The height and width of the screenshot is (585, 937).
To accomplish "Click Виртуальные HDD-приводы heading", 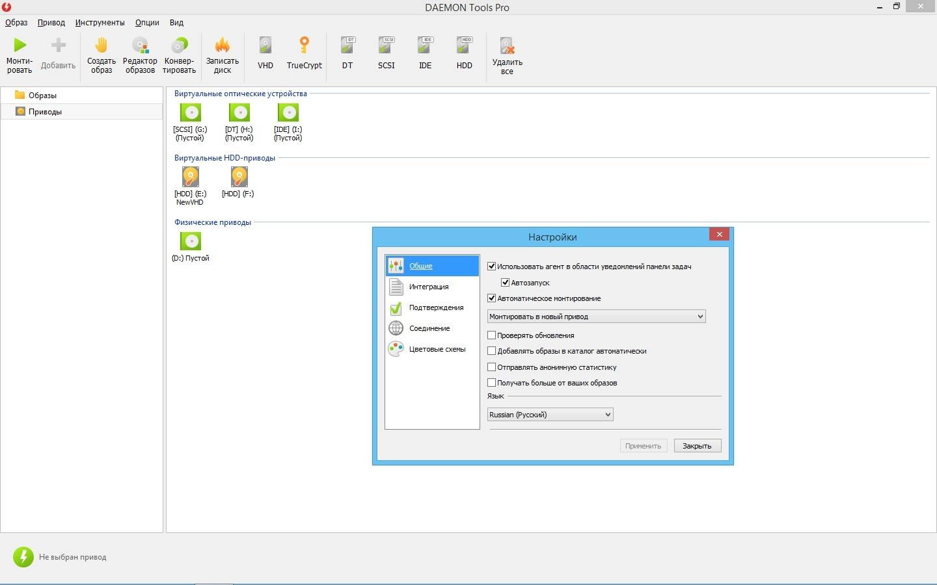I will [224, 158].
